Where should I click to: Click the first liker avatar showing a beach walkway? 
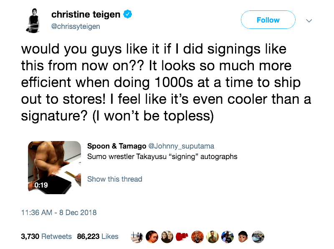[137, 236]
